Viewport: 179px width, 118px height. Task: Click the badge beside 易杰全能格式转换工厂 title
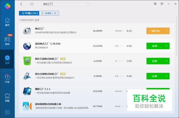[x=63, y=74]
